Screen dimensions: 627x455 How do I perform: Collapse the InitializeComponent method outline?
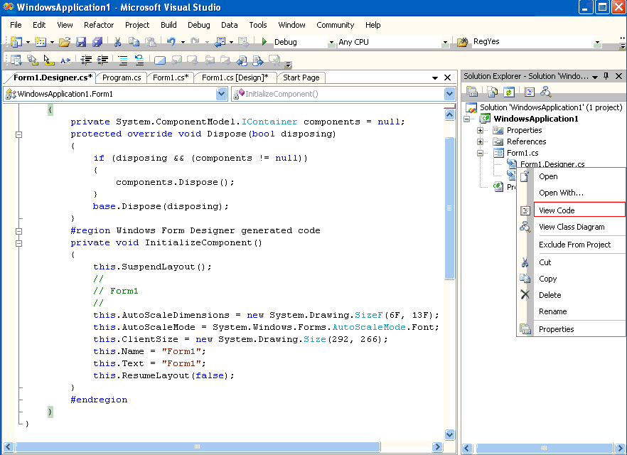click(x=18, y=243)
